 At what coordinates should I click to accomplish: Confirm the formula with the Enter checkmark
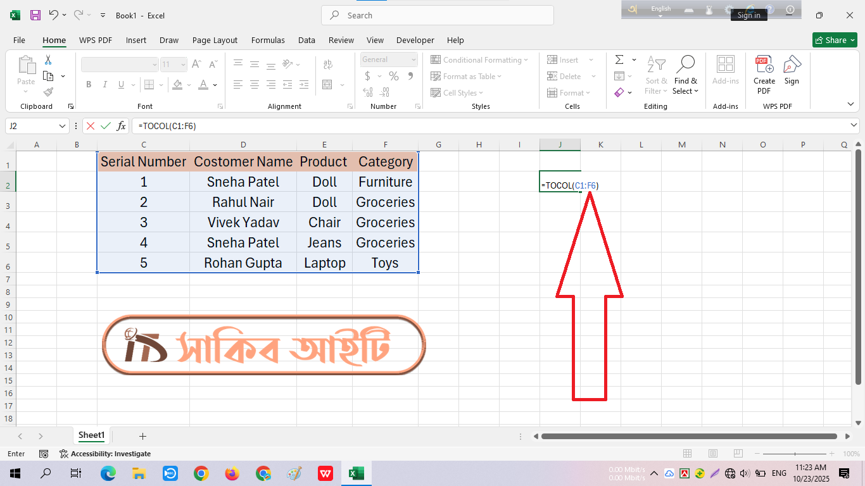[x=106, y=126]
